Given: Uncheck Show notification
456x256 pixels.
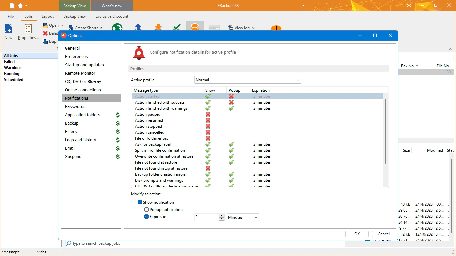Looking at the screenshot, I should point(140,202).
